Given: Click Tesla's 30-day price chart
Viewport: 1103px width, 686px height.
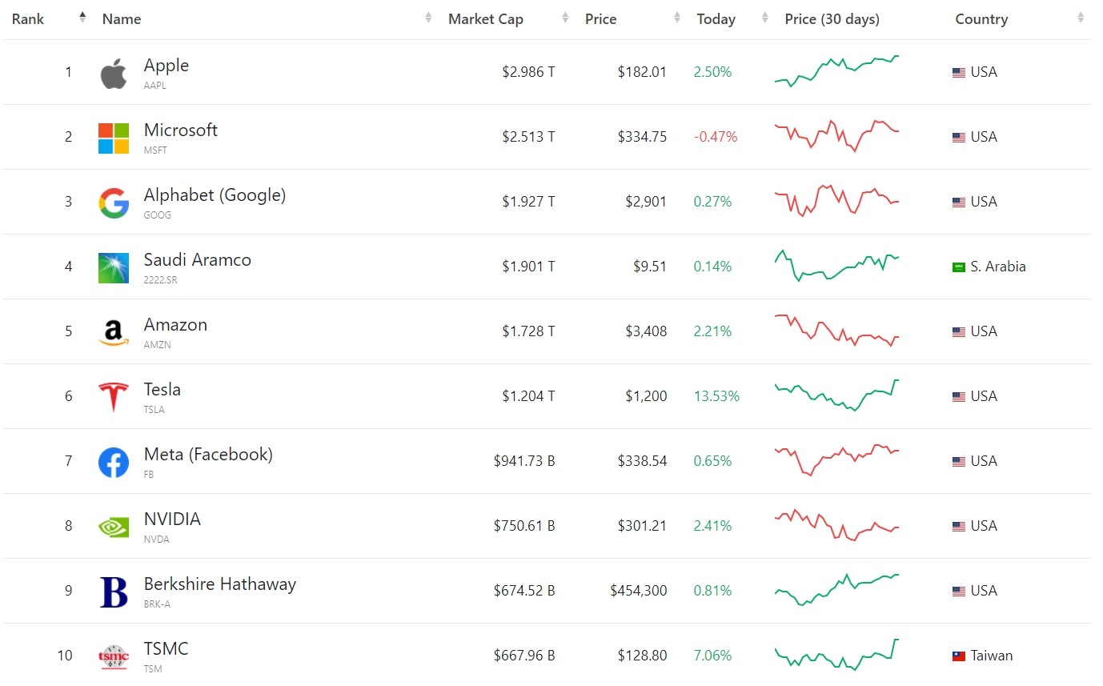Looking at the screenshot, I should click(837, 395).
